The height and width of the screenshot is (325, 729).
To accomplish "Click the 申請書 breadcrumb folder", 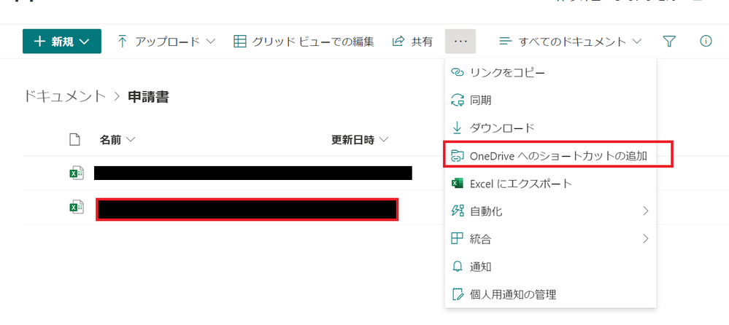I will point(148,97).
